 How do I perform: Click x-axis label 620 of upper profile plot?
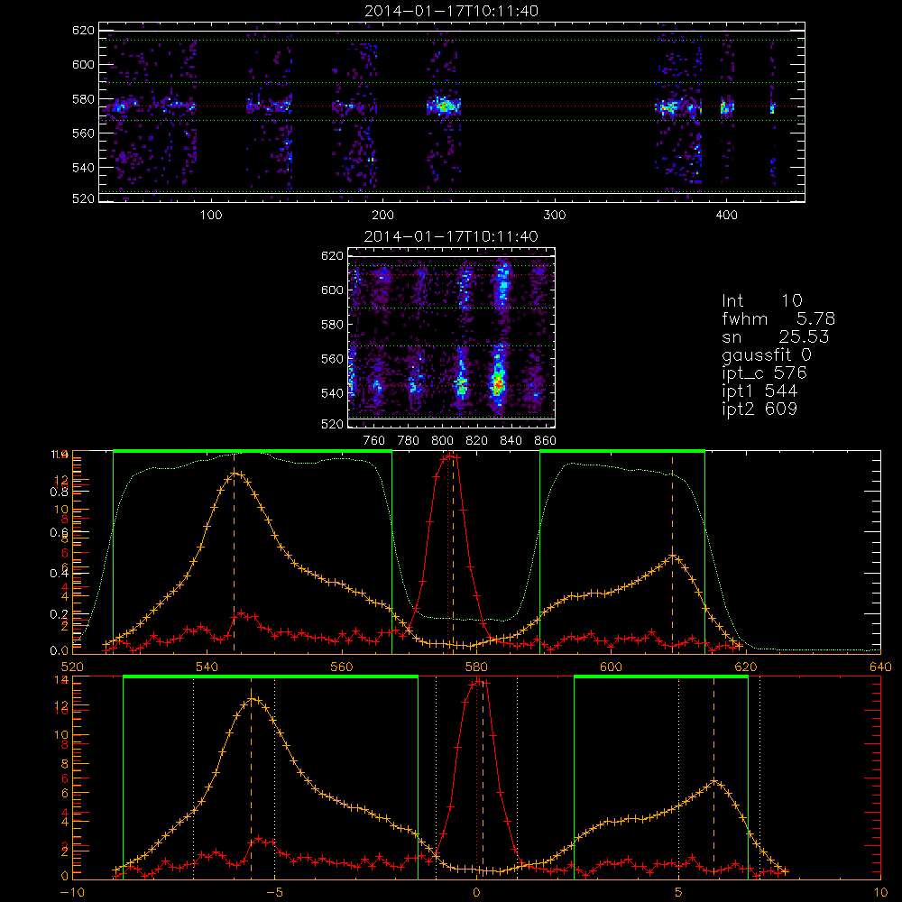point(746,667)
